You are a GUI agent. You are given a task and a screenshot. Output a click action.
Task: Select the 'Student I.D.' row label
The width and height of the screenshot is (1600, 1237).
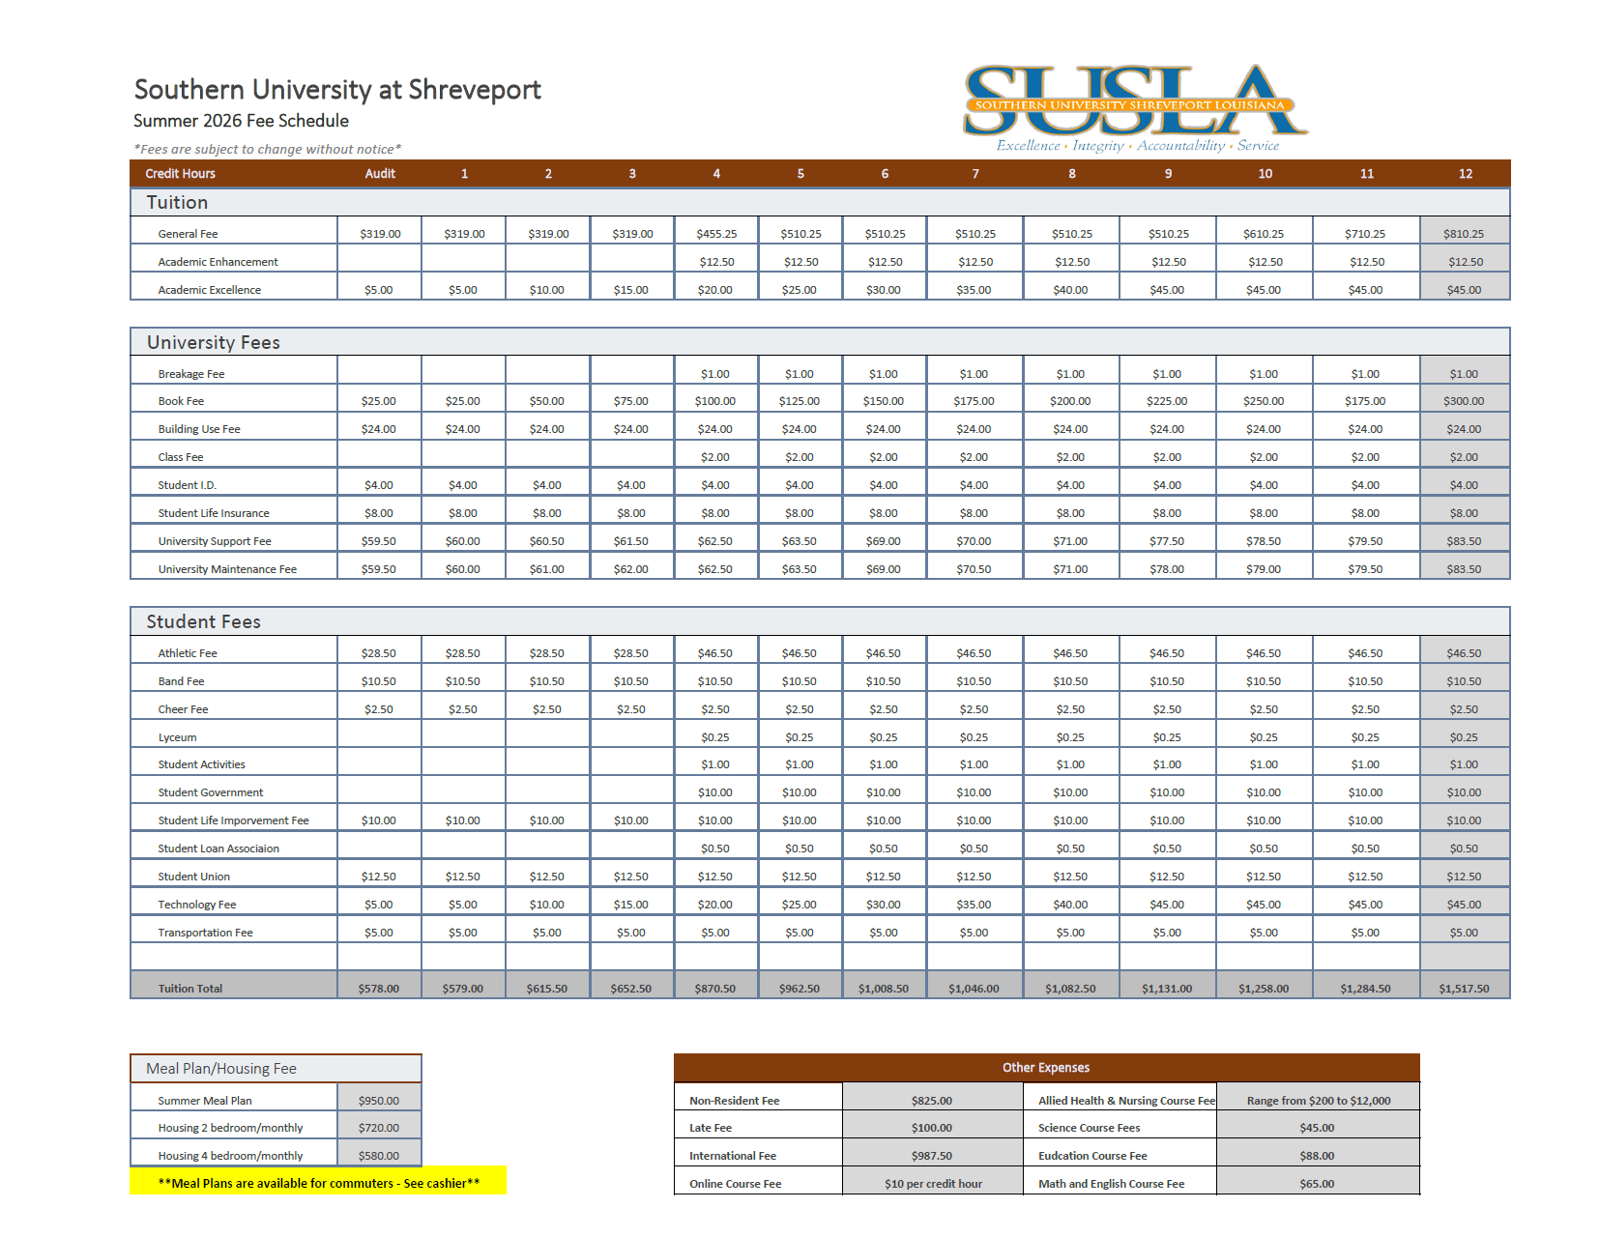pyautogui.click(x=187, y=485)
